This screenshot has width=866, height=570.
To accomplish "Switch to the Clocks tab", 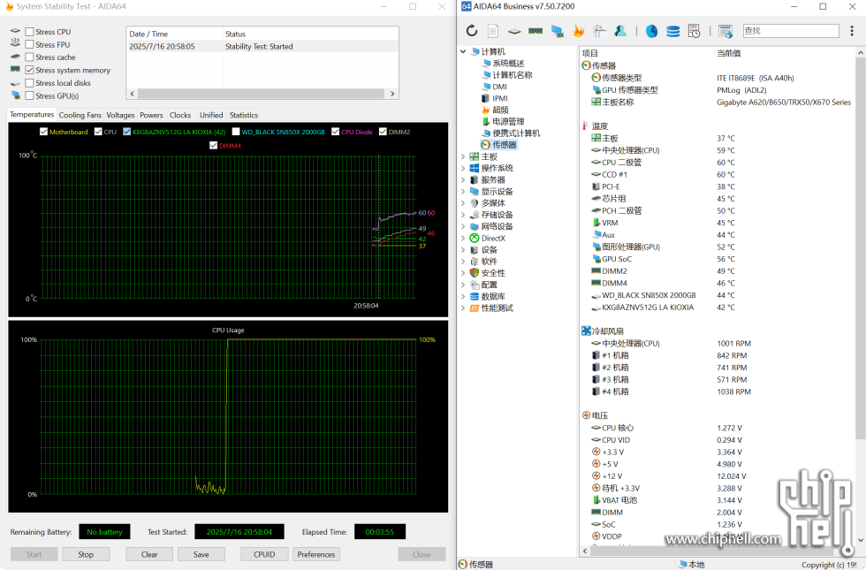I will tap(180, 115).
